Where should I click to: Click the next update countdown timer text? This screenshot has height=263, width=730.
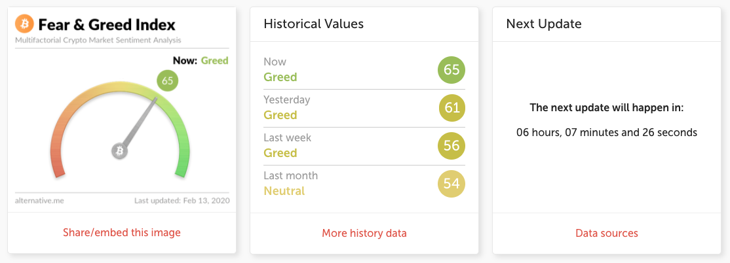607,132
